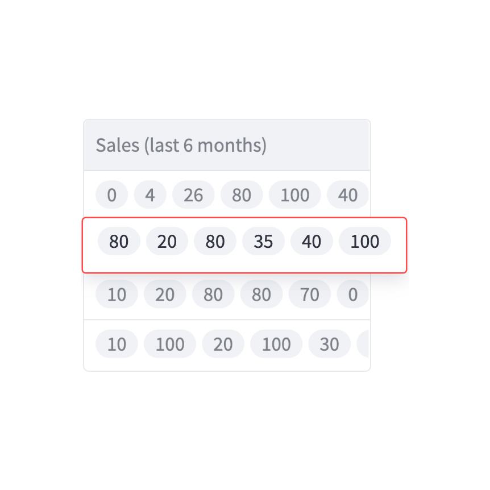
Task: Click the 4 value pill
Action: [150, 196]
